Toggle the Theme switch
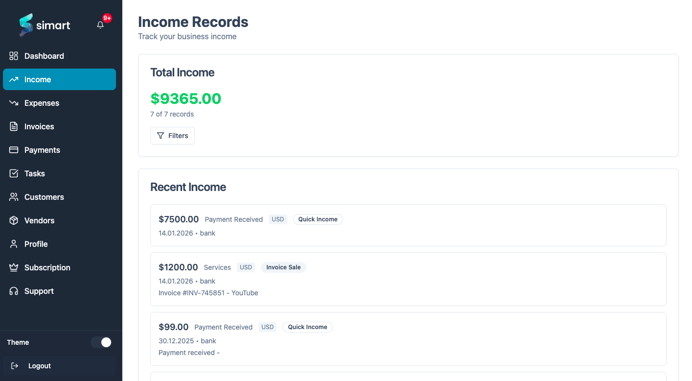The height and width of the screenshot is (381, 692). click(x=101, y=342)
